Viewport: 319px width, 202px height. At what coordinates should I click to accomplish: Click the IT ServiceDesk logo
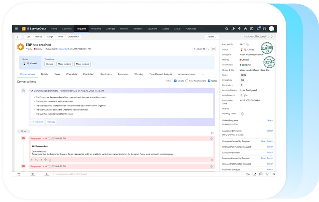point(34,29)
